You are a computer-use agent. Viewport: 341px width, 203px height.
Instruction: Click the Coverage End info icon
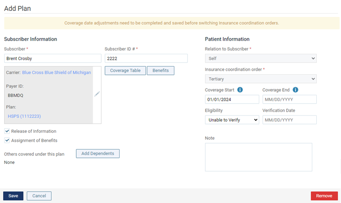[x=295, y=90]
